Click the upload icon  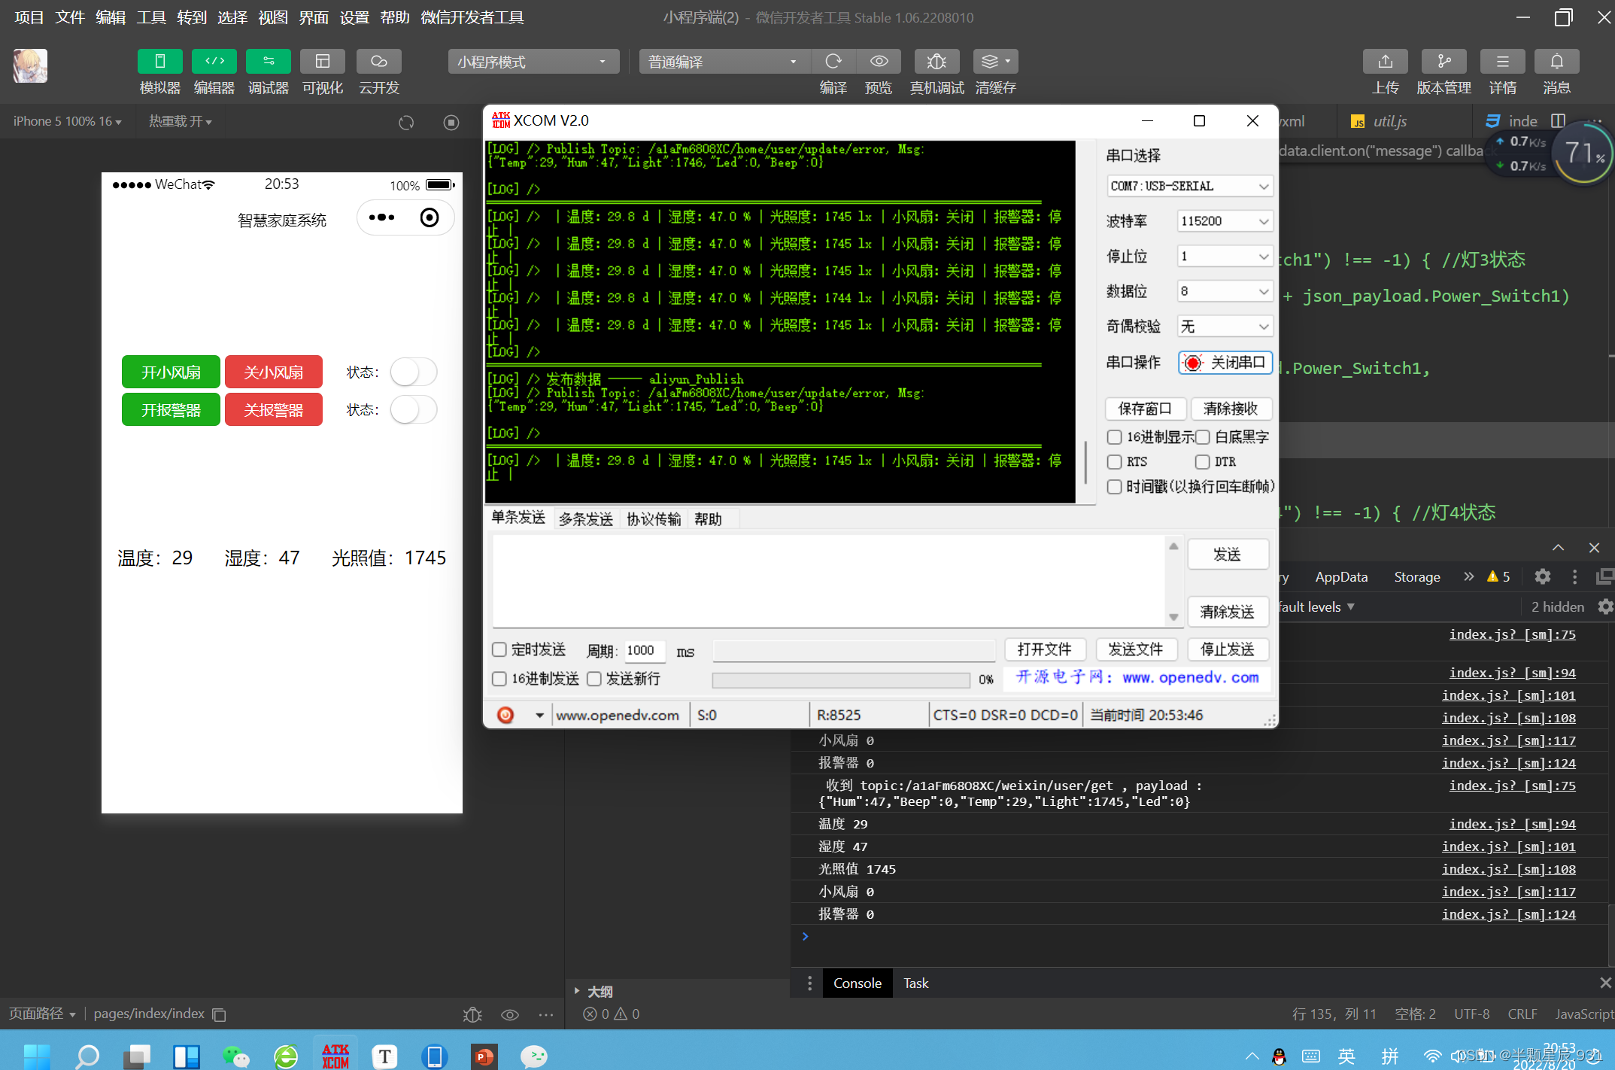(x=1385, y=62)
